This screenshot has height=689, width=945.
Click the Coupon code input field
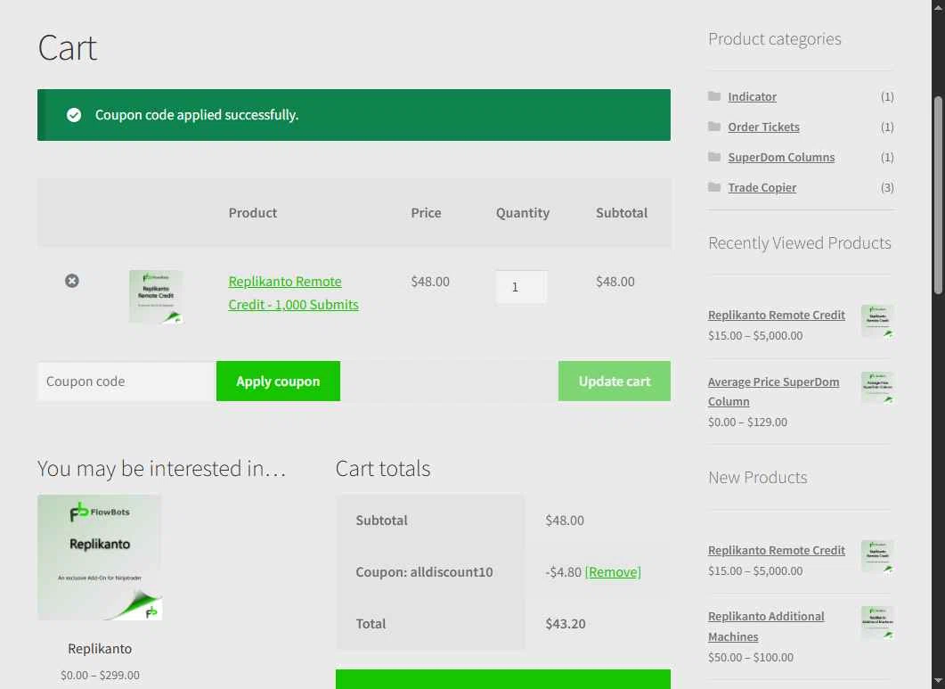[126, 381]
